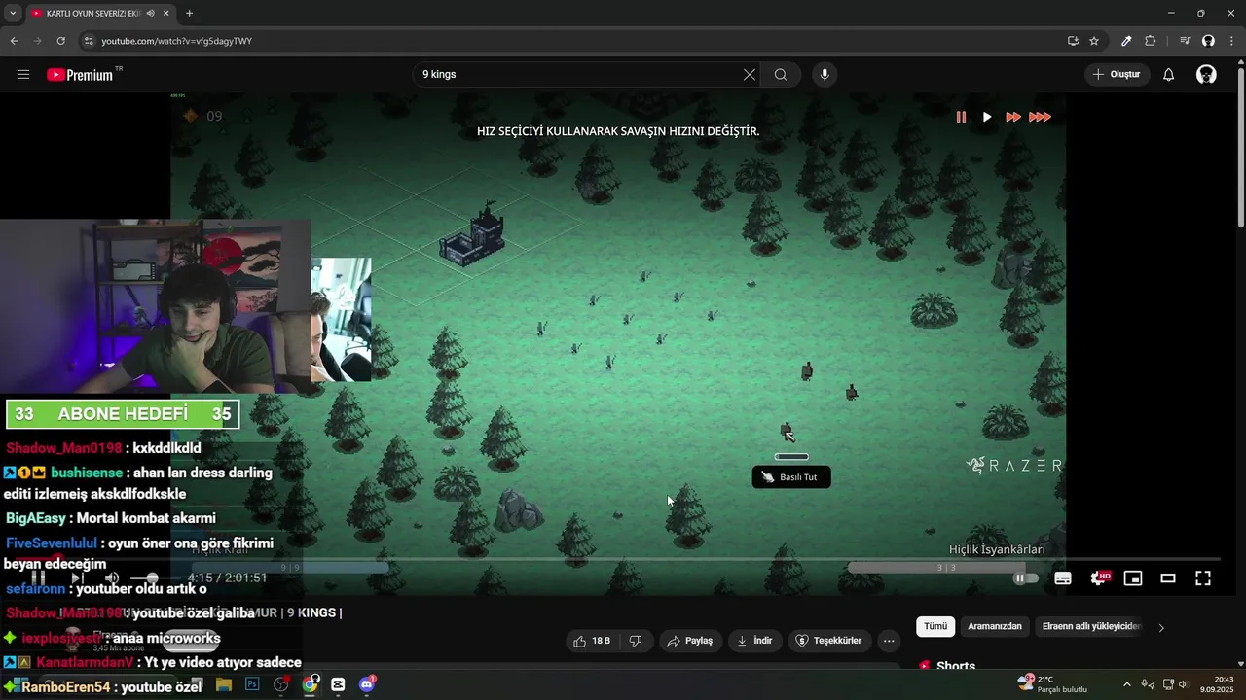Screen dimensions: 1246x700
Task: Install app icon in address bar
Action: (x=1073, y=41)
